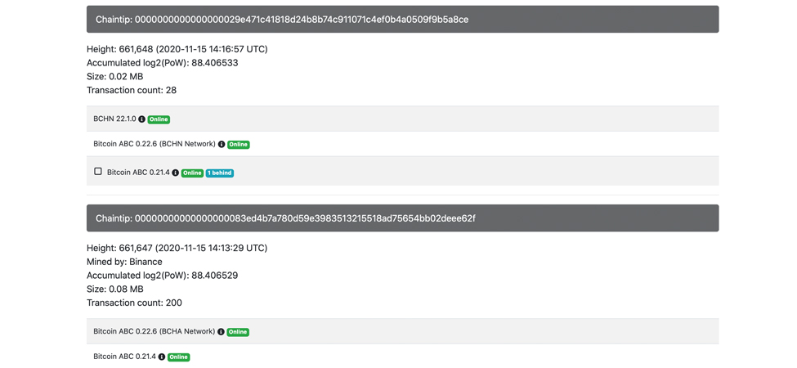The width and height of the screenshot is (797, 368).
Task: Click the '1 behind' badge
Action: tap(219, 173)
